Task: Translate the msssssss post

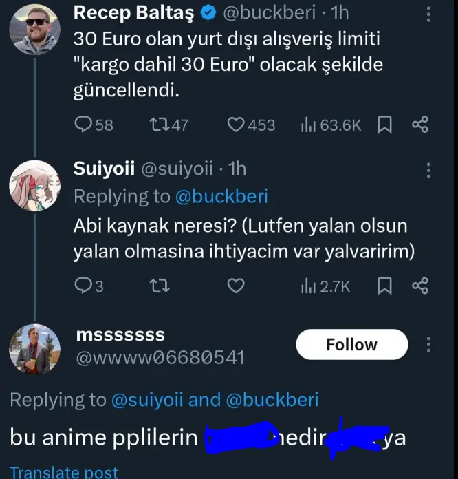Action: pos(64,472)
